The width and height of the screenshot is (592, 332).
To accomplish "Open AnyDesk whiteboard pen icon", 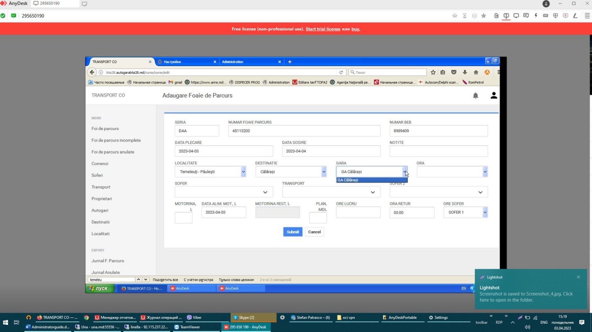I will click(x=575, y=16).
